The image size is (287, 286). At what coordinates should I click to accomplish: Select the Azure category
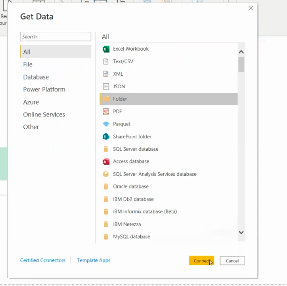click(x=56, y=102)
